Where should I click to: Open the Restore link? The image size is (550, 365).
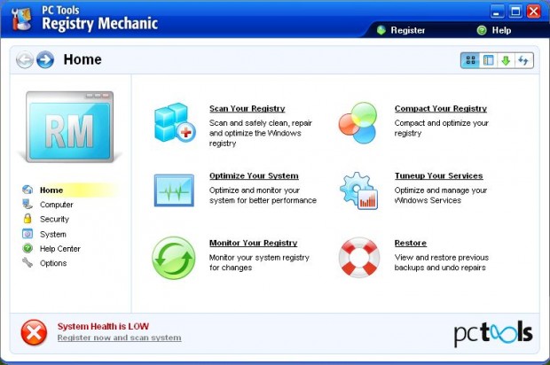point(411,243)
